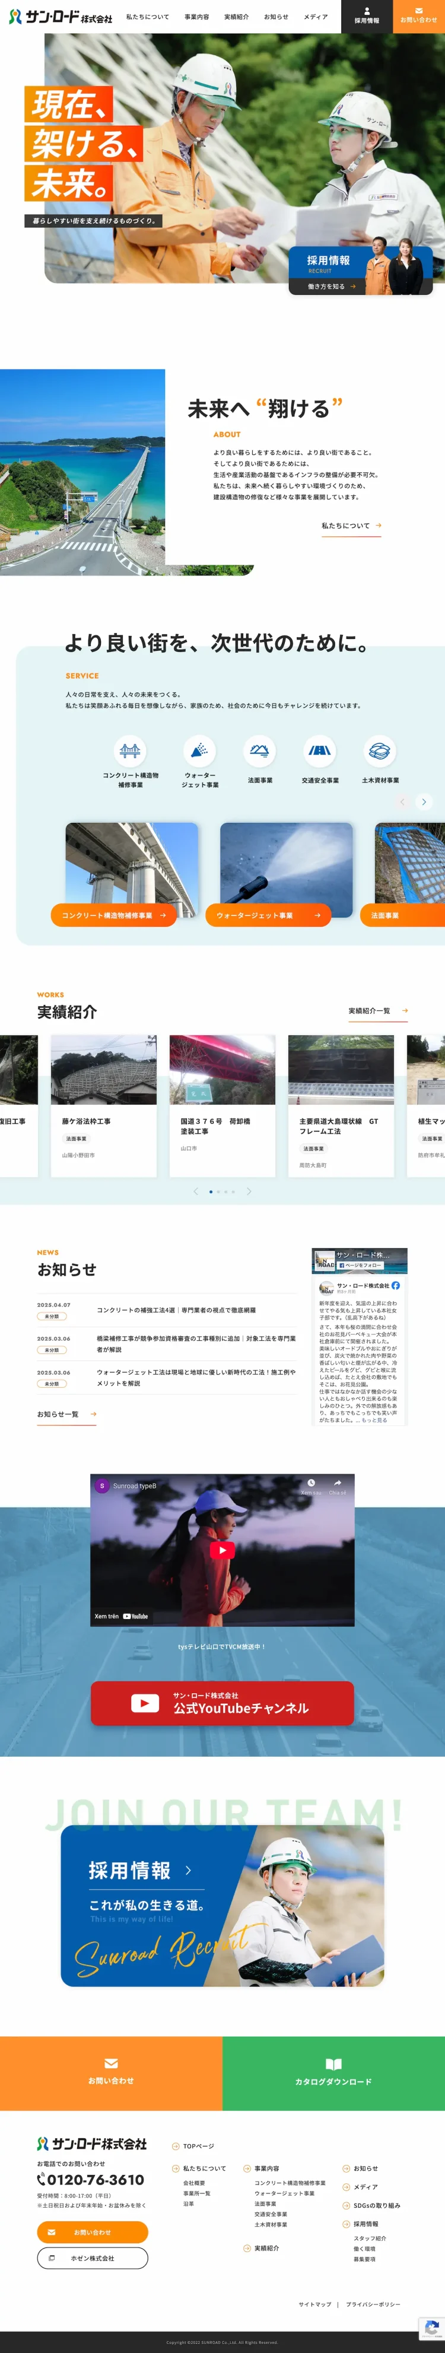Open the footer TOPページ link
This screenshot has width=445, height=2353.
click(193, 2147)
